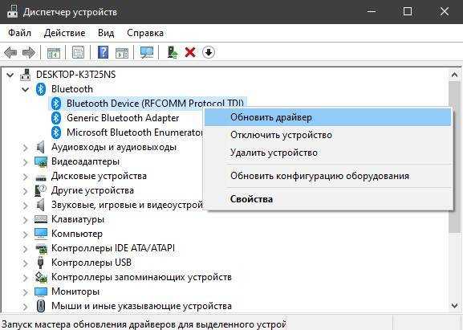
Task: Click the properties sheet toolbar icon
Action: tap(79, 52)
